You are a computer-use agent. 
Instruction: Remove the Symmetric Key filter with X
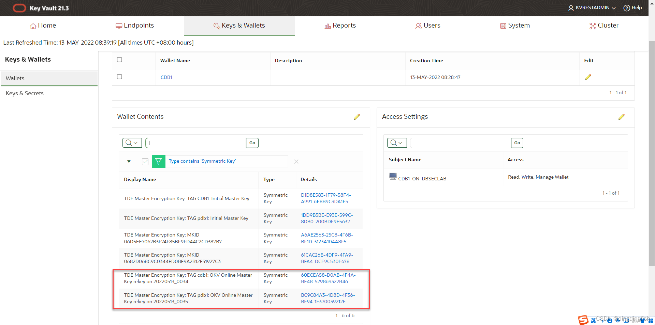[296, 162]
